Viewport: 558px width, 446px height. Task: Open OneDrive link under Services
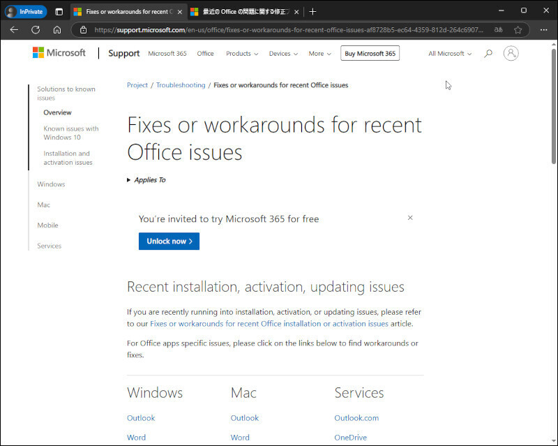(351, 438)
